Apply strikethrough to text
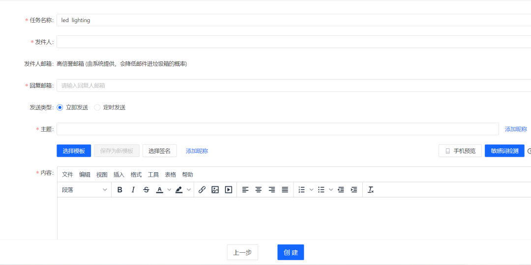 click(x=146, y=190)
